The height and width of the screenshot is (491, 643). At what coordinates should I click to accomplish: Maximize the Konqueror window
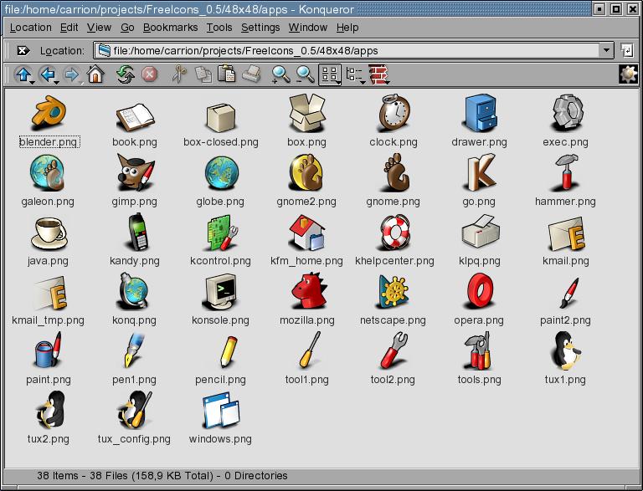(616, 9)
